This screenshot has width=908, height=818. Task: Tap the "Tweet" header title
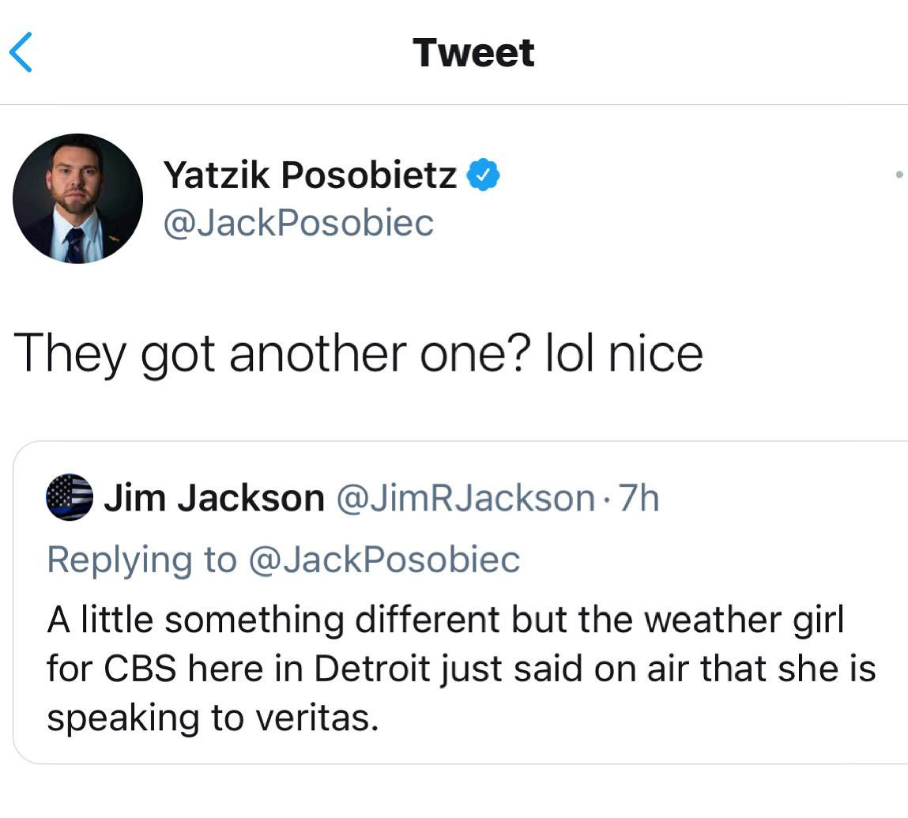473,52
